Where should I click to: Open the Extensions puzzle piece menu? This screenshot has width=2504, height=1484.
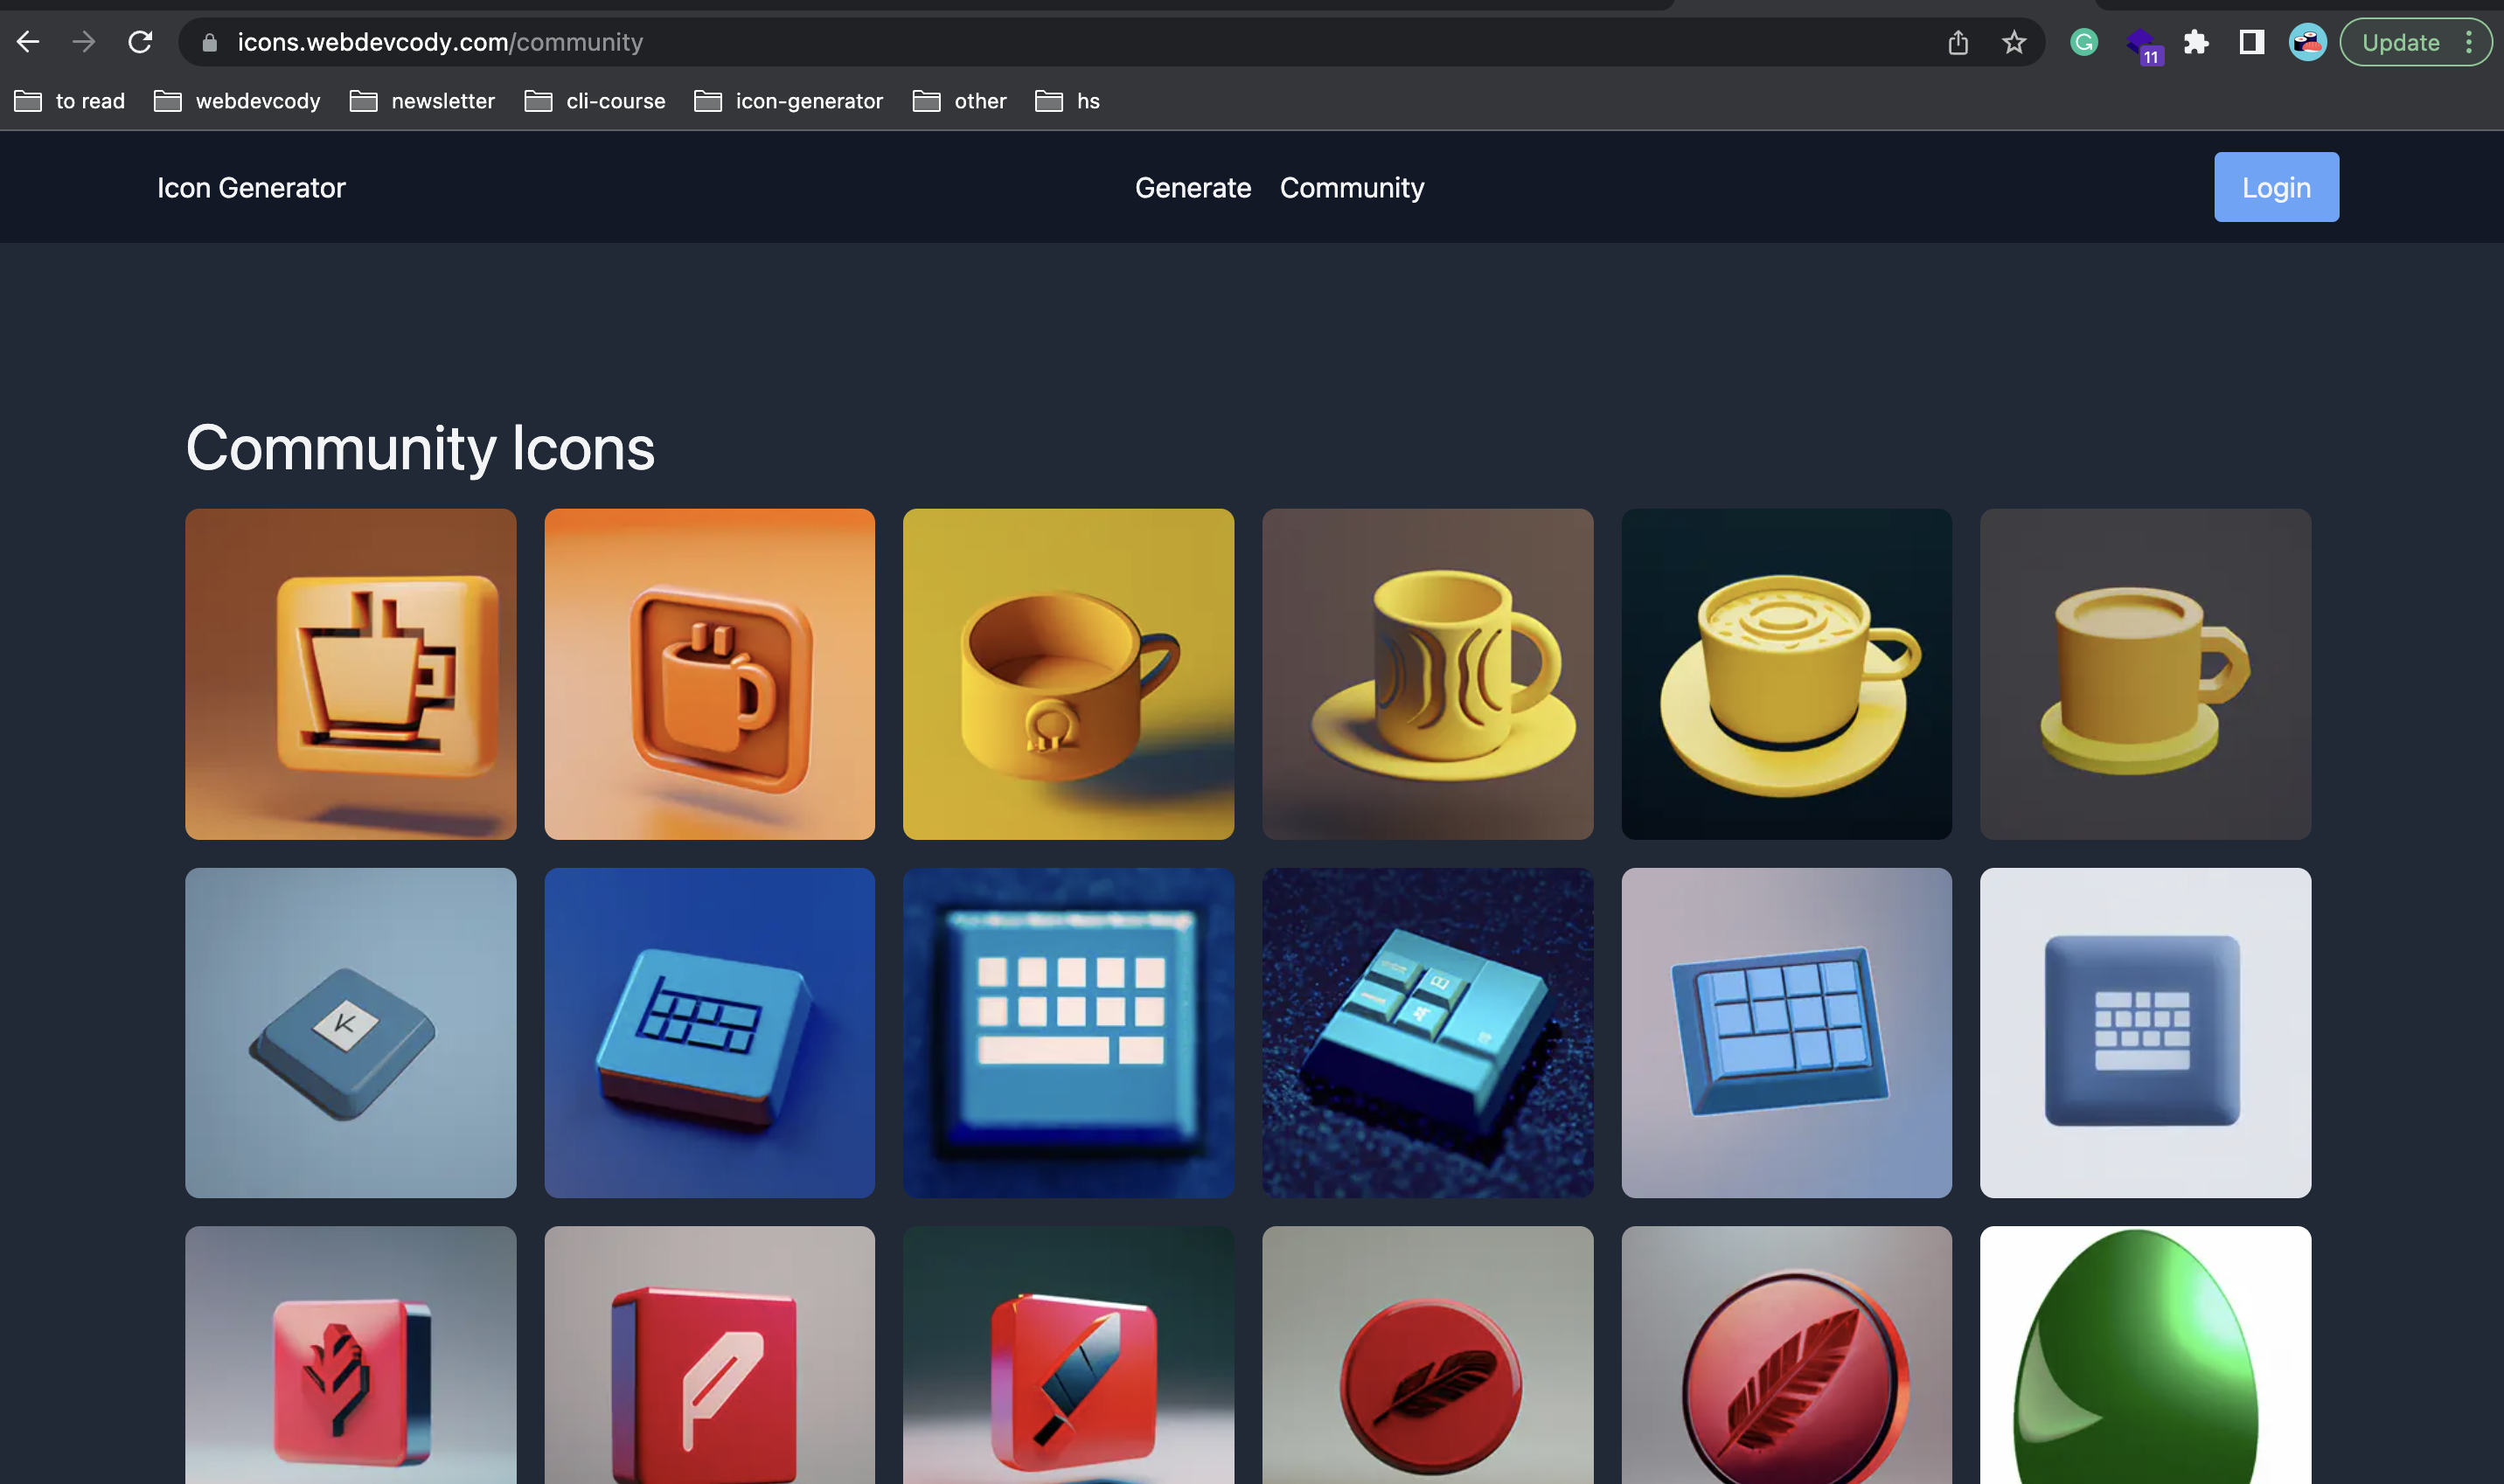click(2196, 42)
